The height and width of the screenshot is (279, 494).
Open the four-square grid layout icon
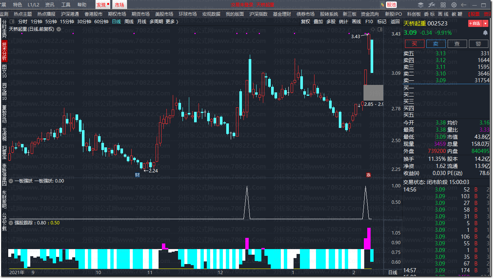(x=443, y=5)
